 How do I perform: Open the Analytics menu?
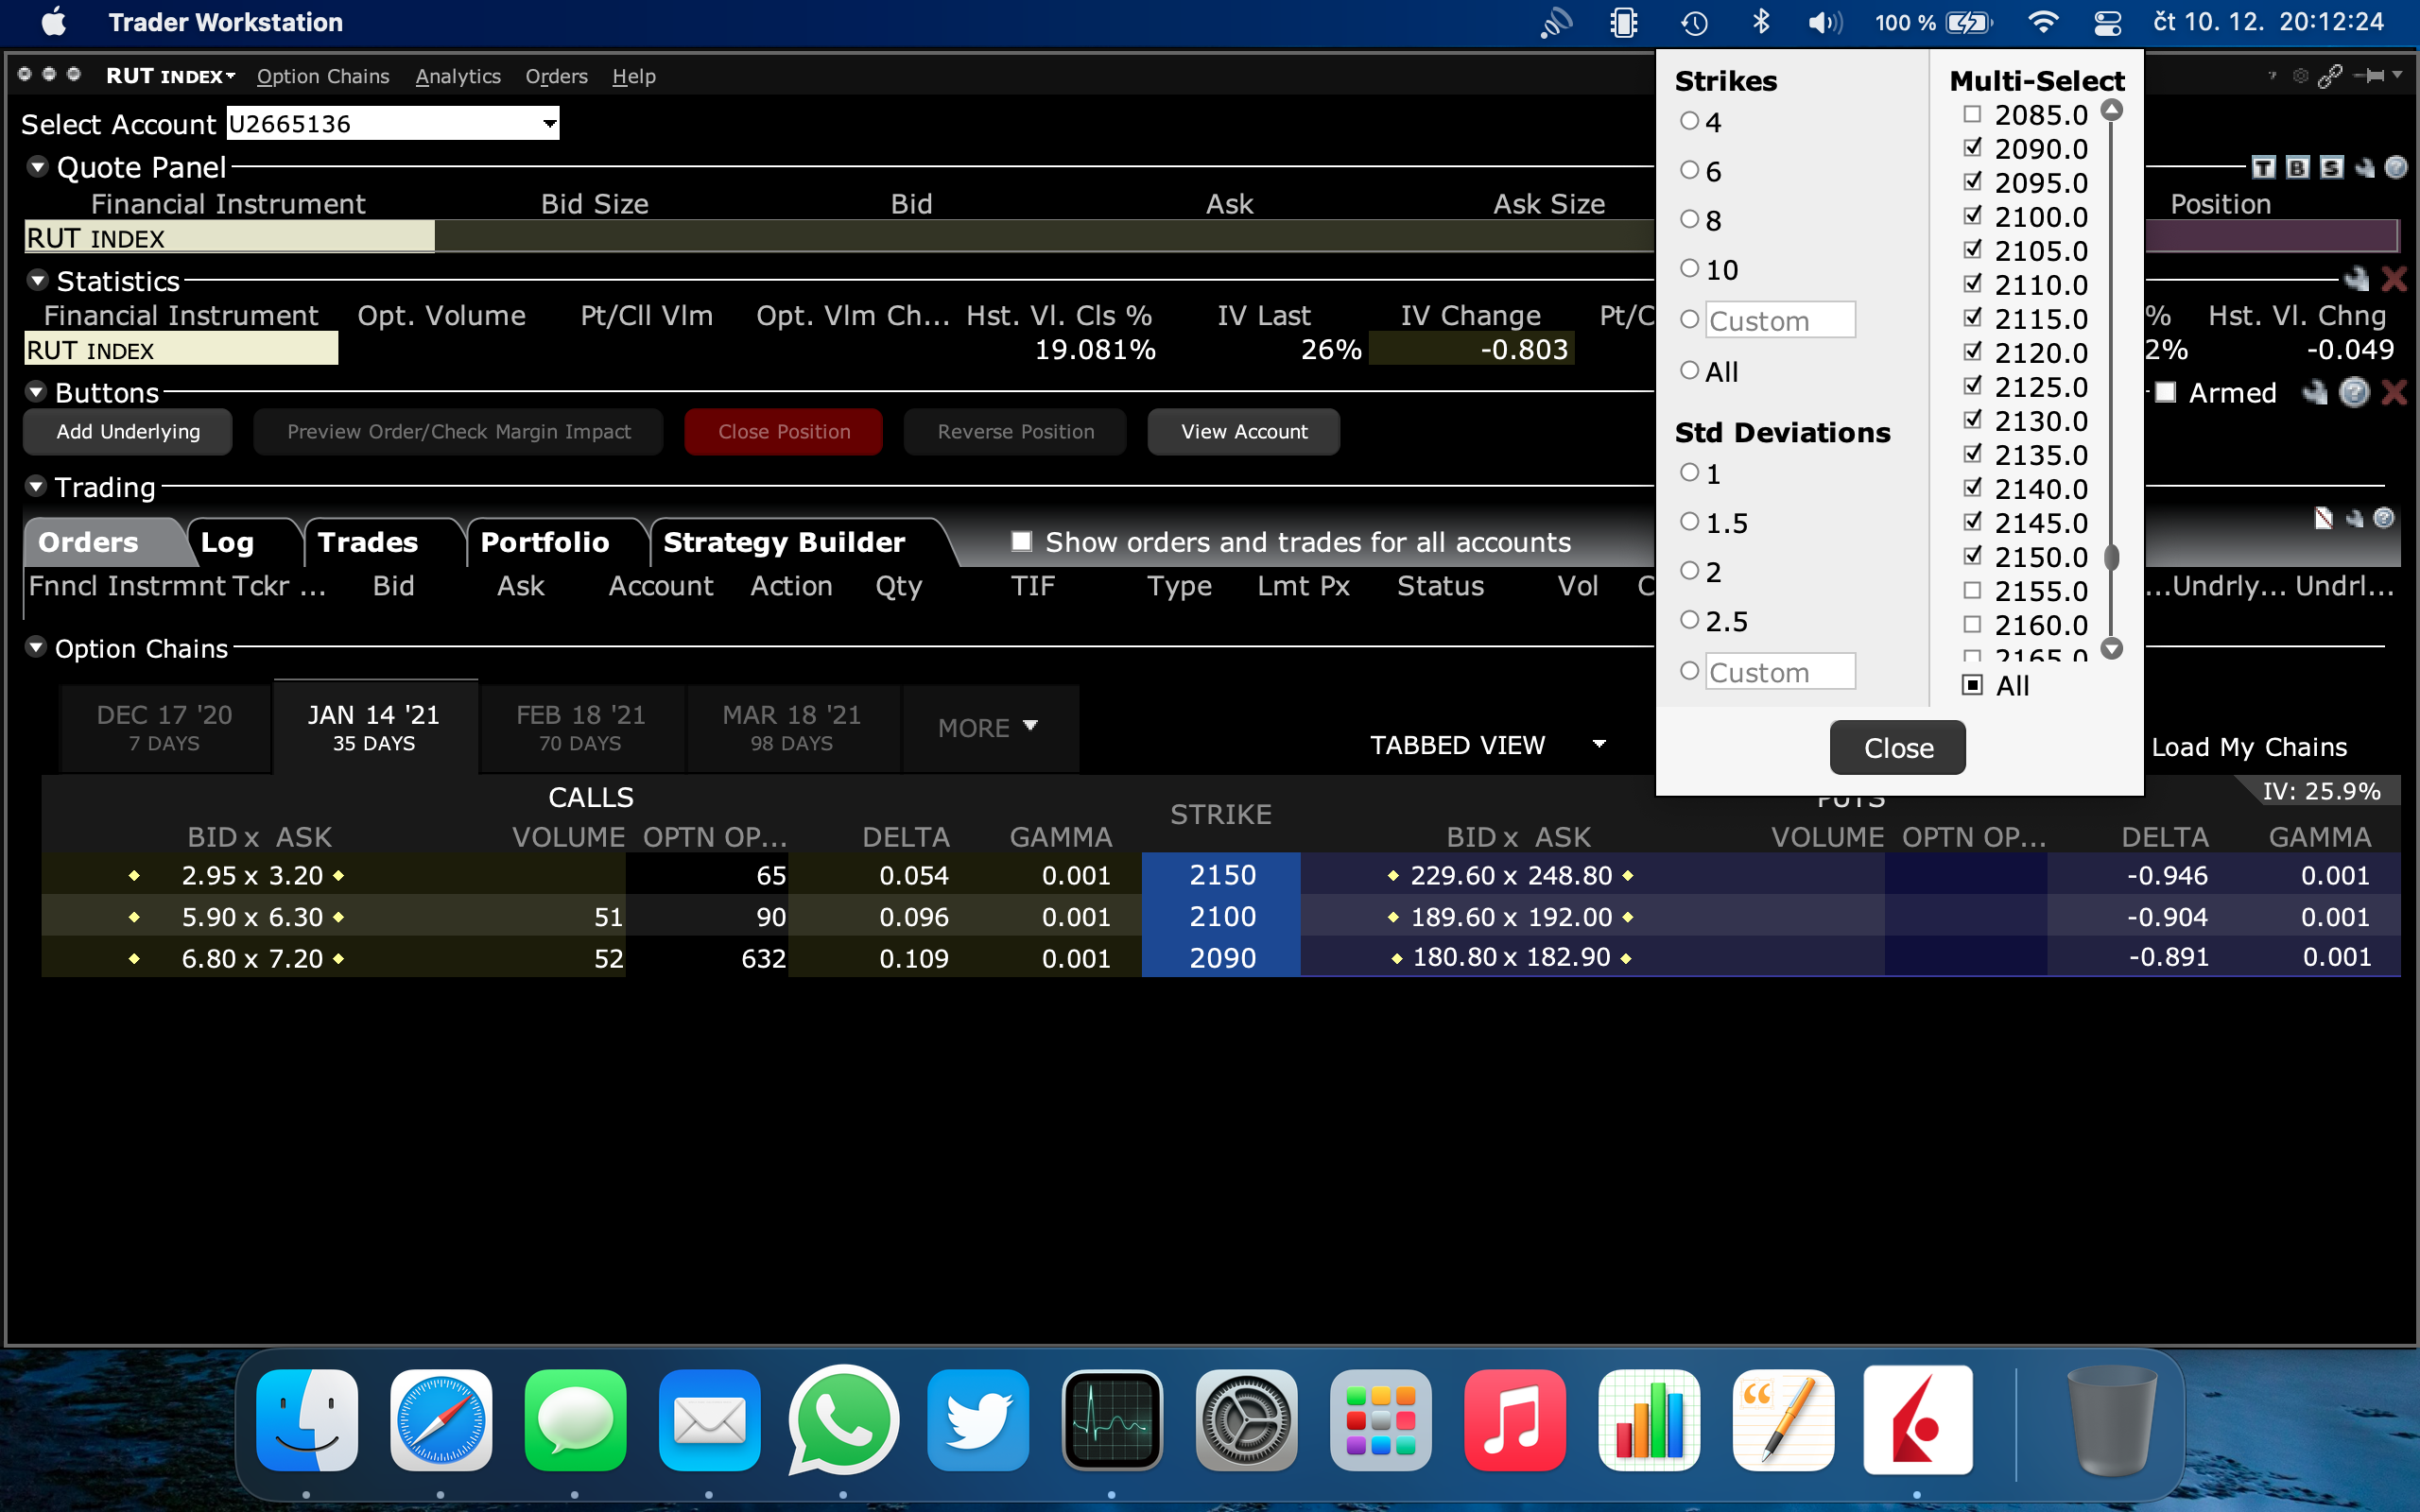(x=458, y=76)
